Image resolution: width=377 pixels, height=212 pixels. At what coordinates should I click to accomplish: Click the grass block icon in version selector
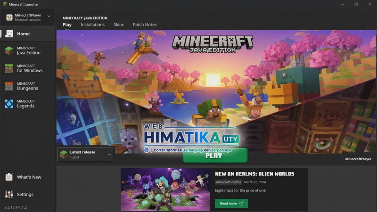64,155
